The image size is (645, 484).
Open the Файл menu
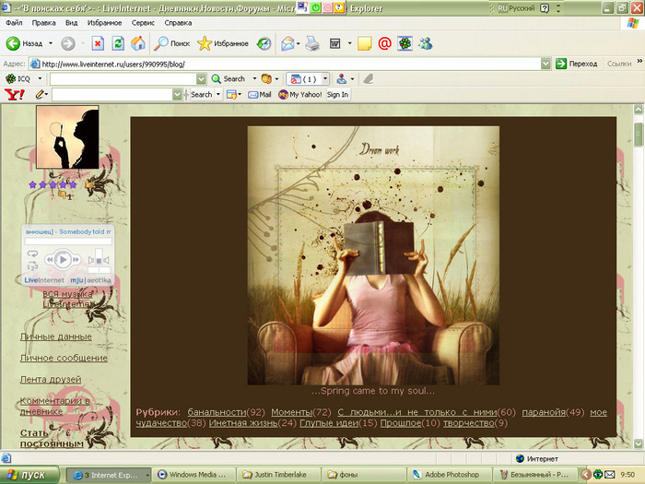coord(14,23)
